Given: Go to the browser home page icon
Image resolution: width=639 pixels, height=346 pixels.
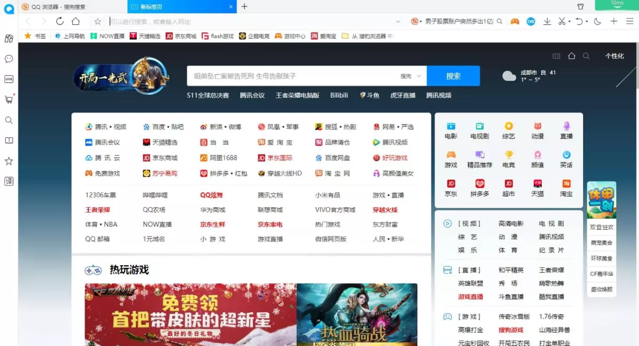Looking at the screenshot, I should (x=76, y=21).
